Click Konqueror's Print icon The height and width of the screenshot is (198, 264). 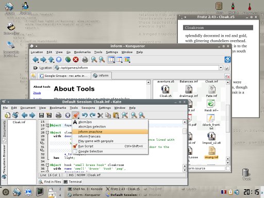pos(85,60)
